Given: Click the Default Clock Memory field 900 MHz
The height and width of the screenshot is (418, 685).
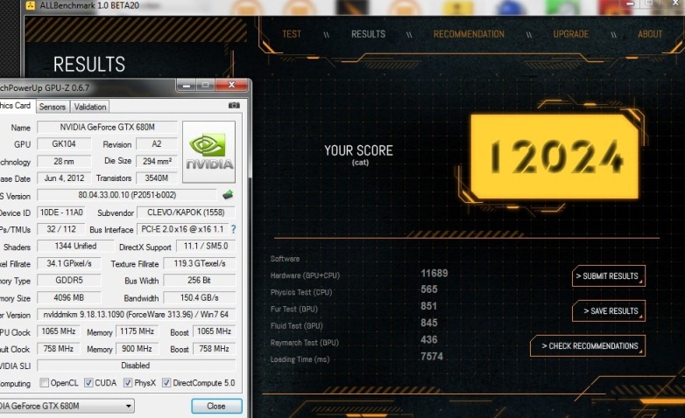Looking at the screenshot, I should click(137, 349).
